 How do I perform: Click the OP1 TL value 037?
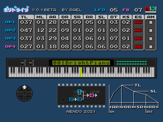26,22
